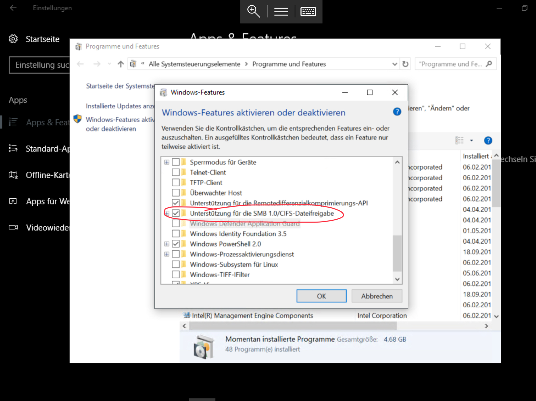Check the Windows-TIFF-IFilter checkbox
The height and width of the screenshot is (401, 536).
[x=176, y=274]
